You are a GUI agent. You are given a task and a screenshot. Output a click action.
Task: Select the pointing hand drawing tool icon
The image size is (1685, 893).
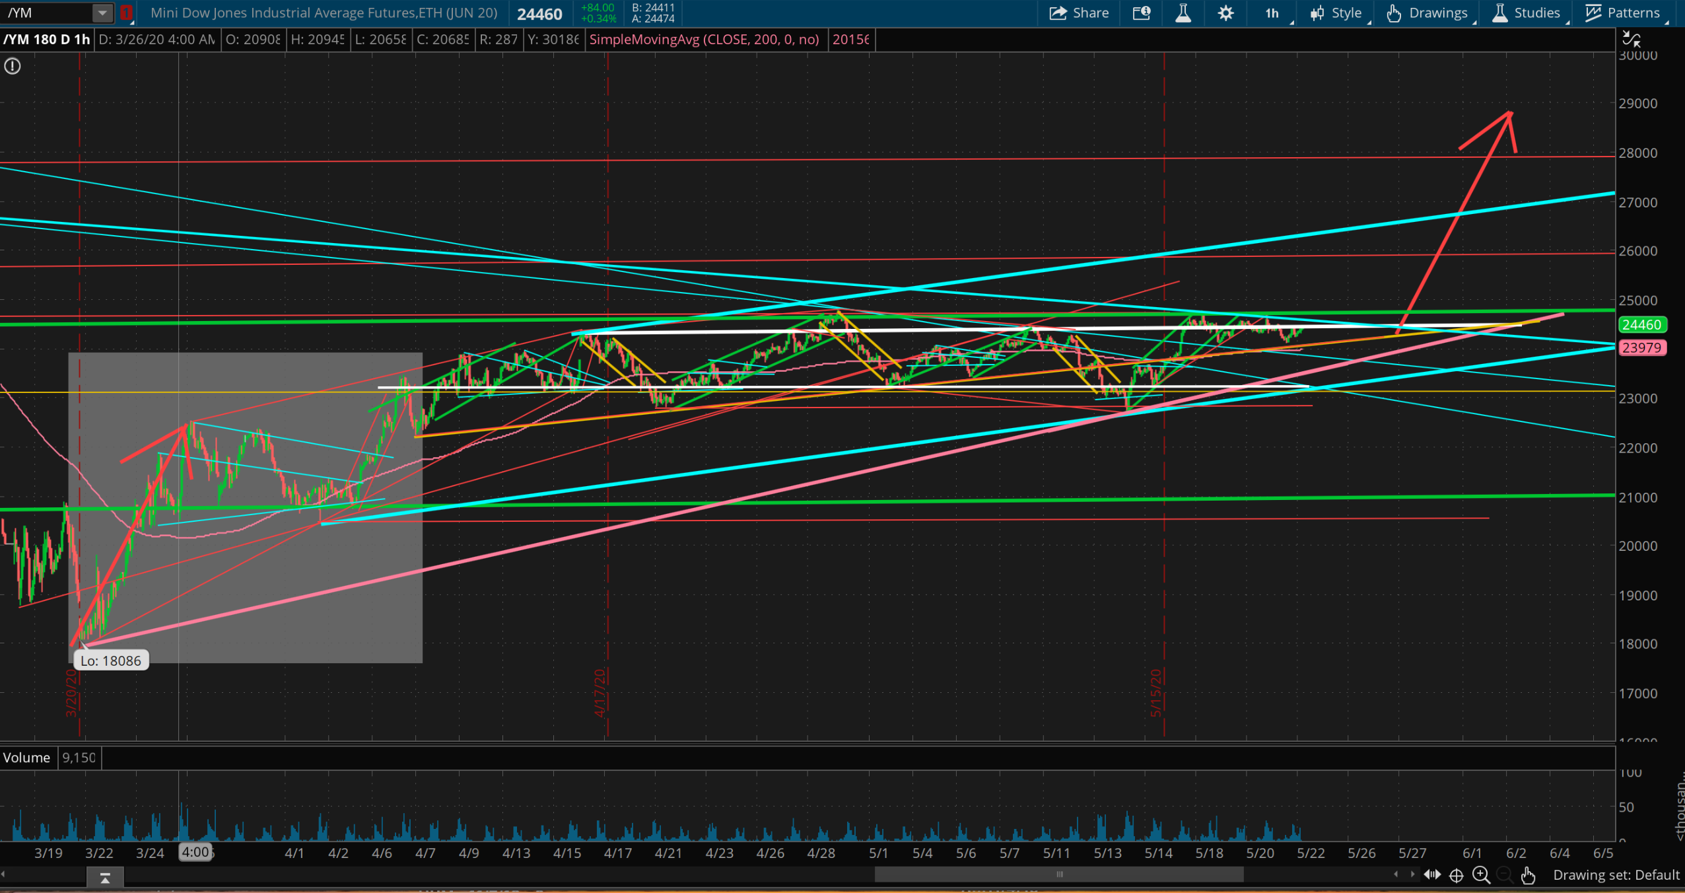tap(1528, 875)
